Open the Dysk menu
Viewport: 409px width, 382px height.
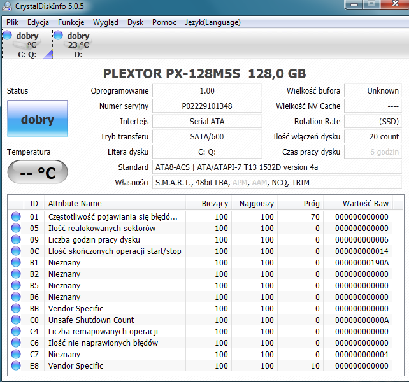[135, 22]
